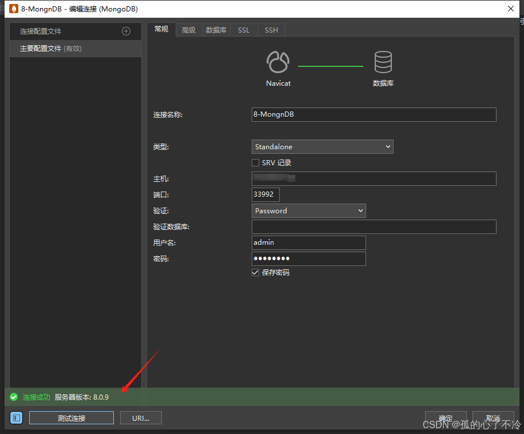Toggle the sidebar panel icon at the lower left of the dialog
The width and height of the screenshot is (524, 434).
pyautogui.click(x=17, y=417)
